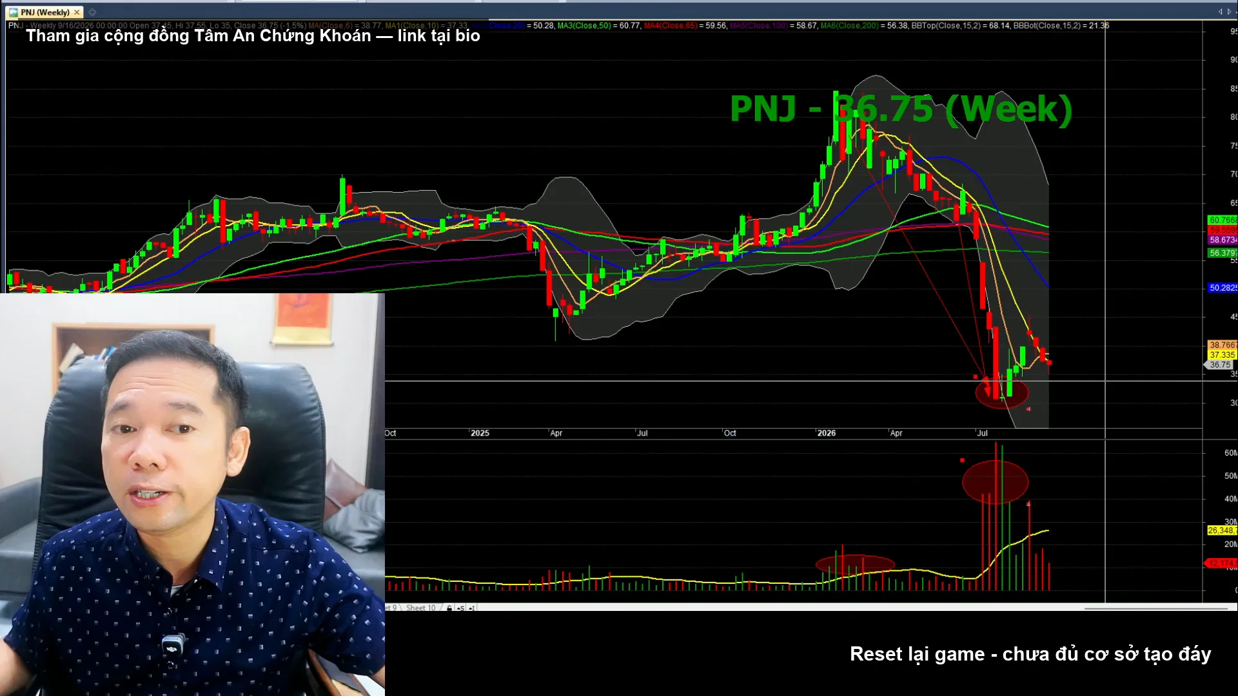The image size is (1238, 696).
Task: Close the PNJ (Weekly) tab
Action: [77, 12]
